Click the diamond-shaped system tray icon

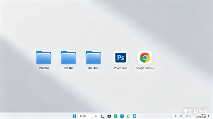[x=175, y=116]
